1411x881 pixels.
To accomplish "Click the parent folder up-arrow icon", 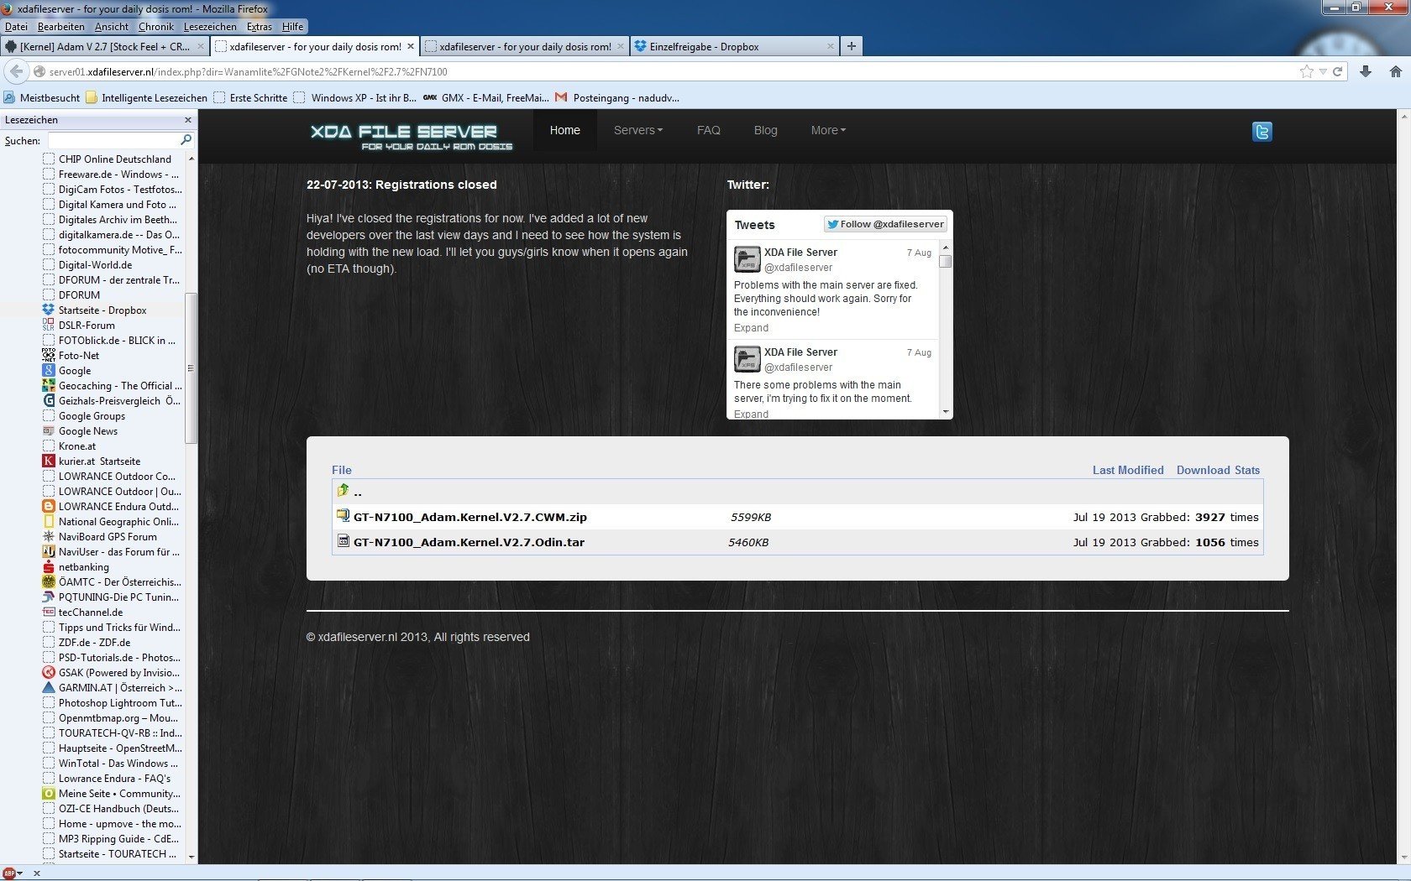I will (343, 491).
